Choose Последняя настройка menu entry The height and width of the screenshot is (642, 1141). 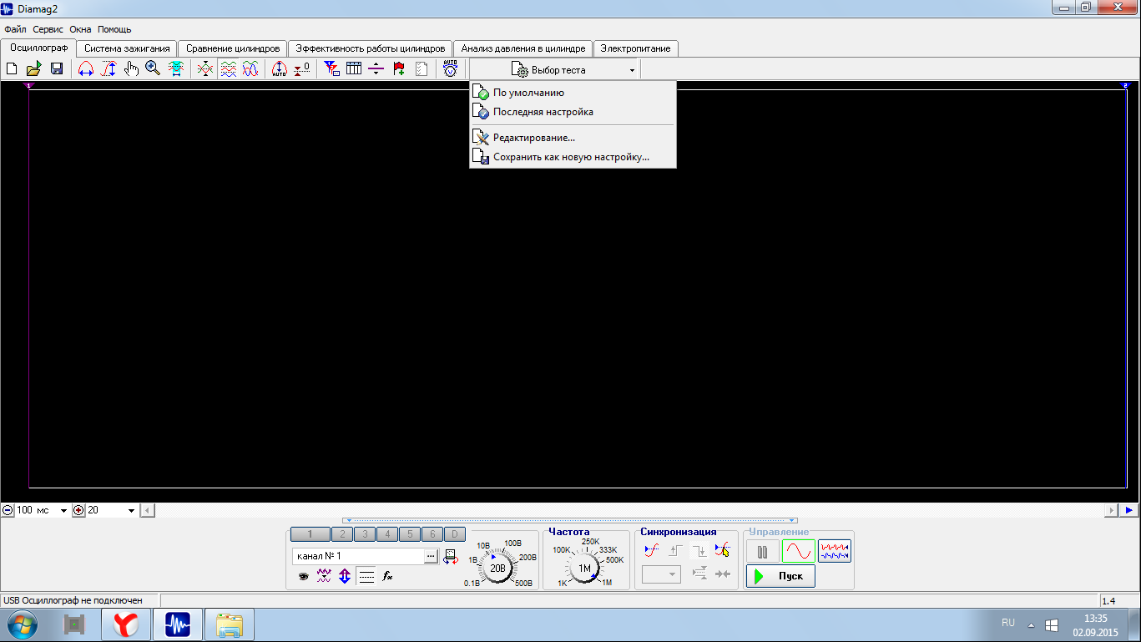(x=572, y=112)
